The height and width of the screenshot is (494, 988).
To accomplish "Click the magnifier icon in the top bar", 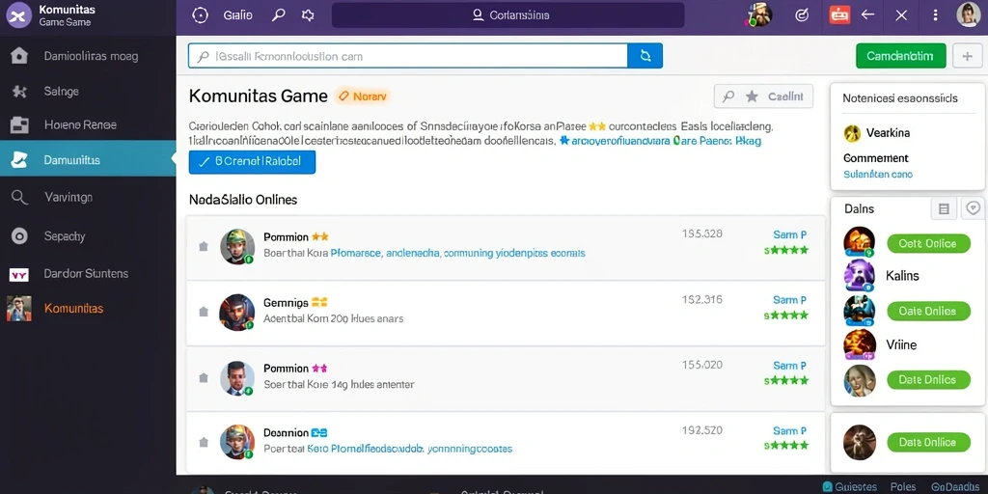I will tap(278, 15).
